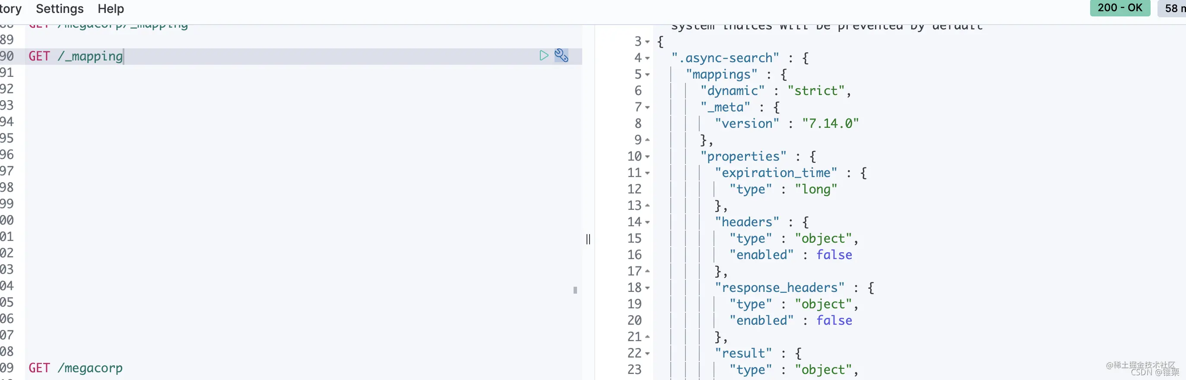Open the Help menu
1186x380 pixels.
(111, 9)
